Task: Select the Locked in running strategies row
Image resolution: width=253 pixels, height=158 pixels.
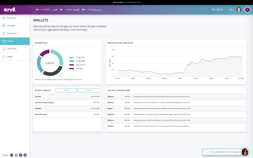Action: 67,103
